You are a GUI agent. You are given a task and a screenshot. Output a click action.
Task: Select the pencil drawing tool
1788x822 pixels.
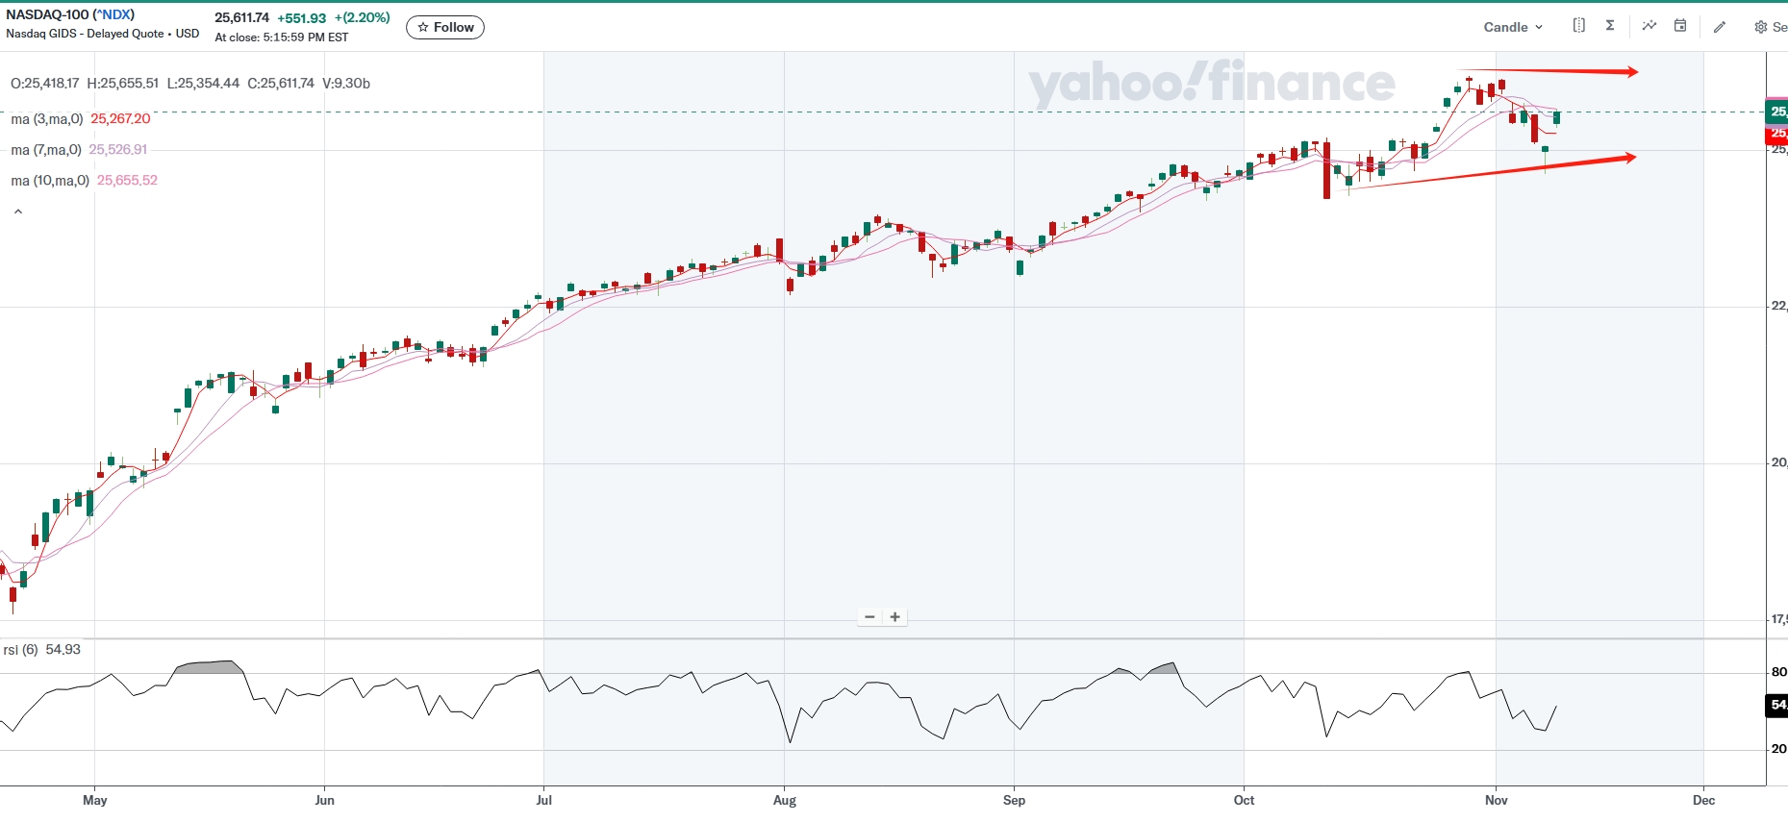point(1720,27)
